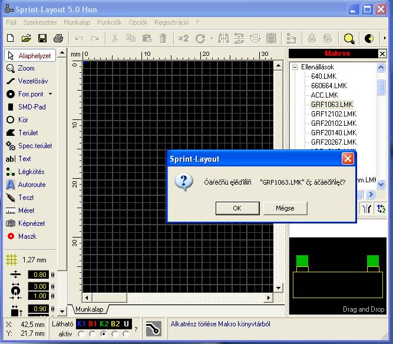Open the Képnézet photo view
This screenshot has height=344, width=393.
click(25, 223)
